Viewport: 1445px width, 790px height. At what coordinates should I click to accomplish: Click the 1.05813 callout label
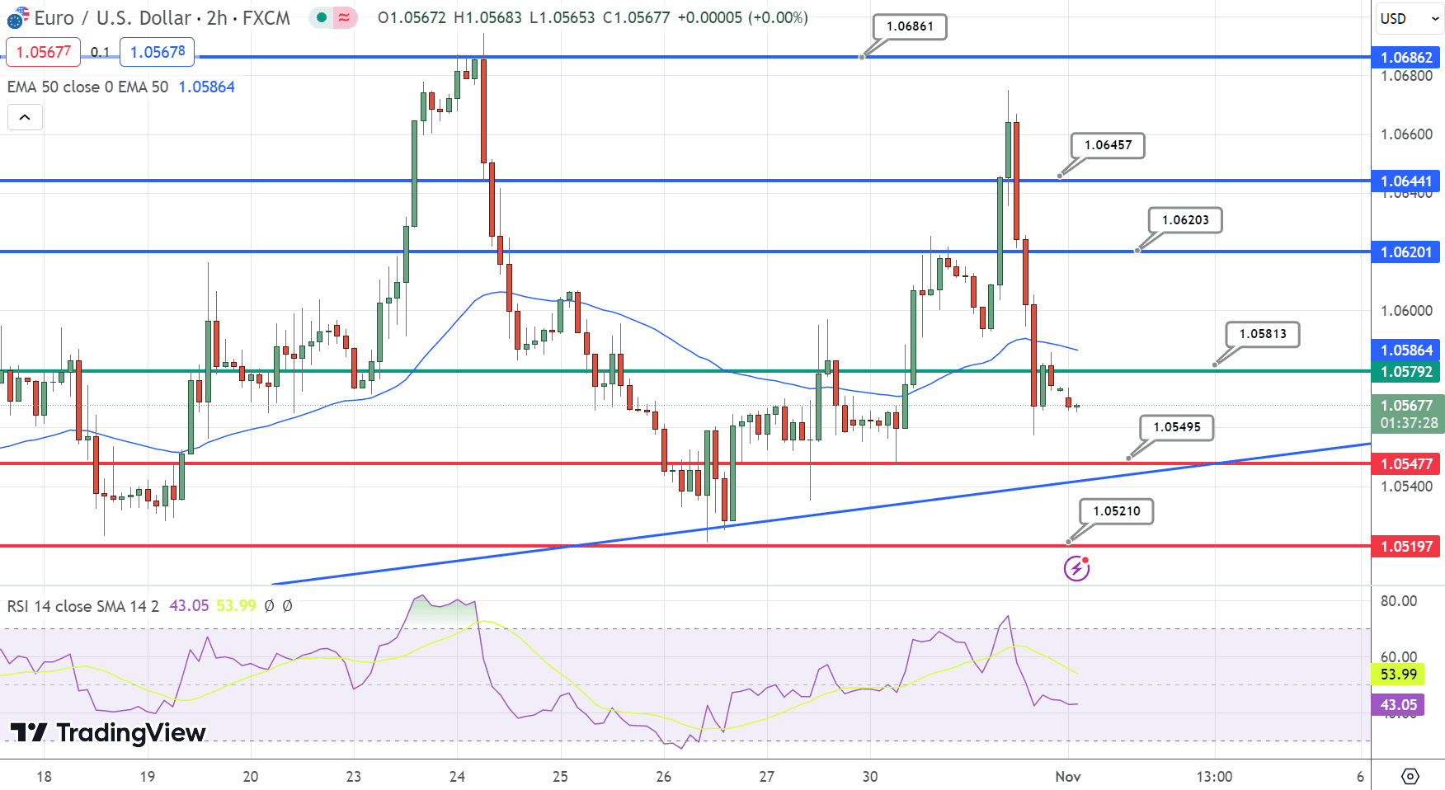pos(1263,334)
